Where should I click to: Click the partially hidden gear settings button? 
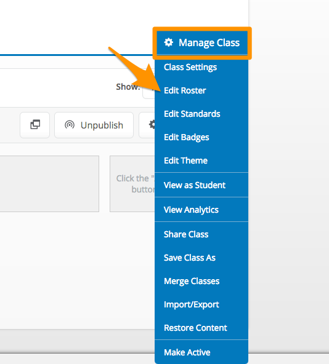pyautogui.click(x=147, y=125)
